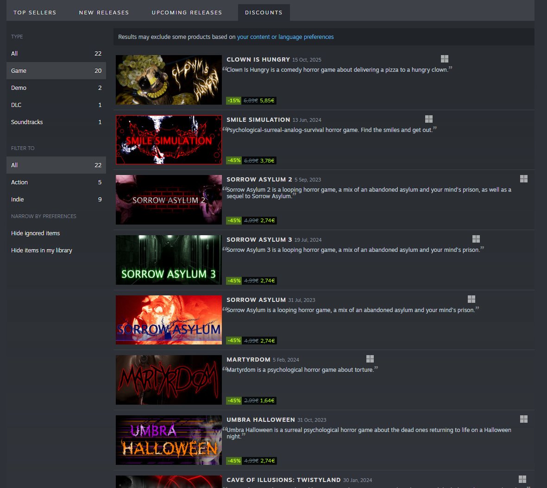Open Clown Is Hungry capsule image
The width and height of the screenshot is (547, 488).
pyautogui.click(x=169, y=80)
